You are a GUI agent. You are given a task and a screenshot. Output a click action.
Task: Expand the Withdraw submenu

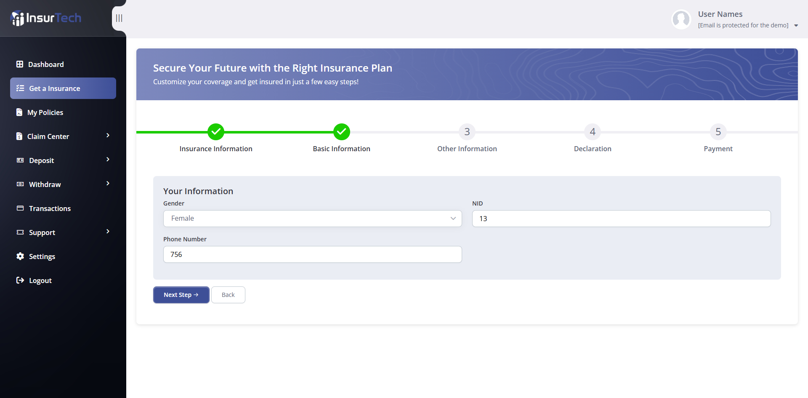(x=108, y=184)
